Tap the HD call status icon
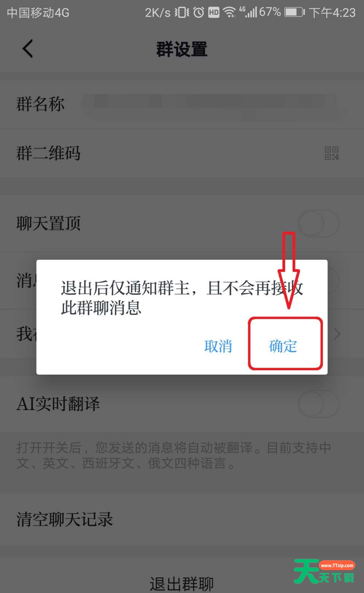Screen dimensions: 364x593 (214, 13)
